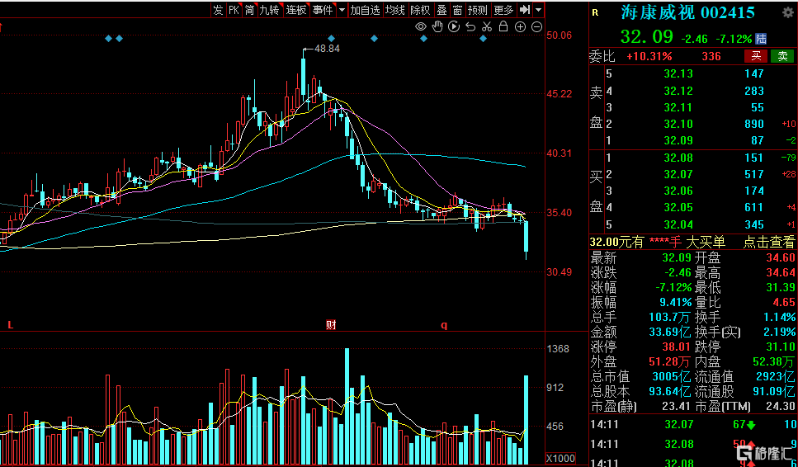Click the 外盘 value 51.28万
The image size is (798, 467).
[x=670, y=362]
